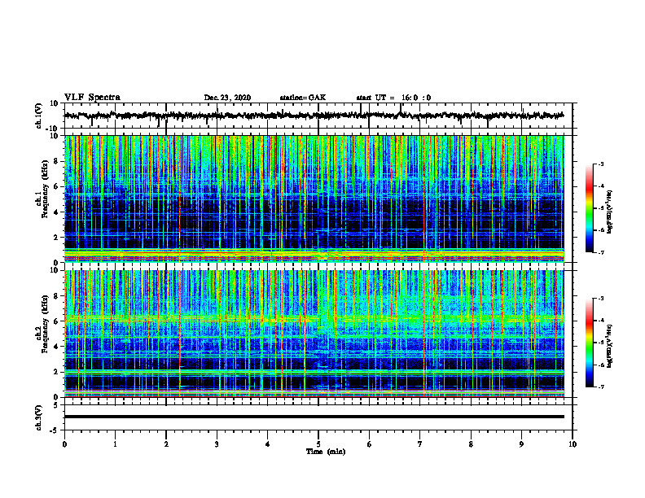Click time axis tick label "10" at right end

pos(573,444)
